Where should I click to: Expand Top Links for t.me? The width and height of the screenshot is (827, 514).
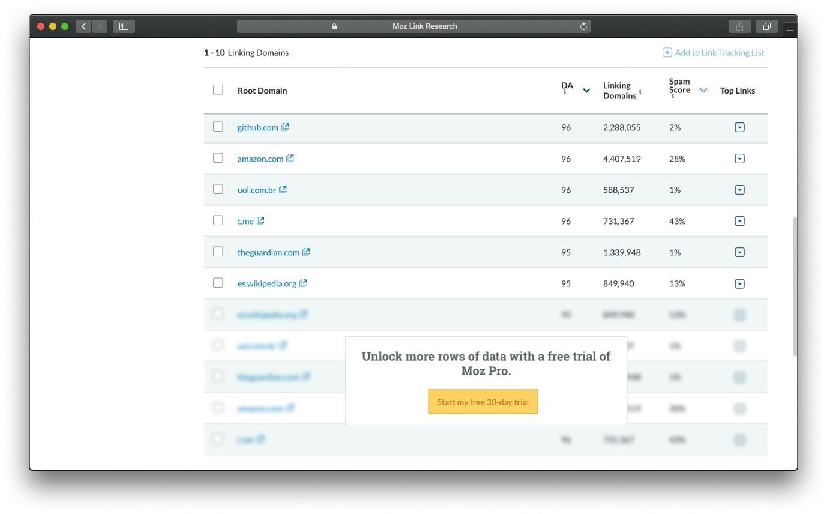[739, 221]
